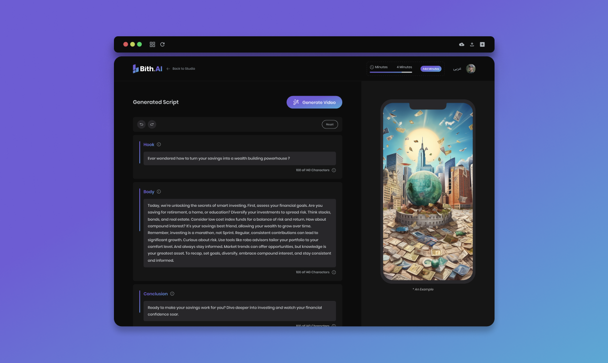Open the info tooltip next to Hook

coord(159,144)
